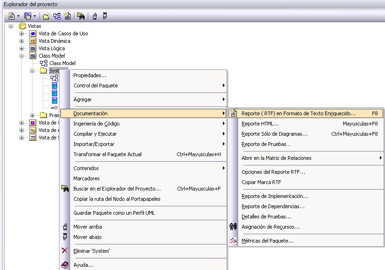Choose 'Copiar la ruta del Nodo al Portapapeles'
This screenshot has height=270, width=385.
pos(144,199)
